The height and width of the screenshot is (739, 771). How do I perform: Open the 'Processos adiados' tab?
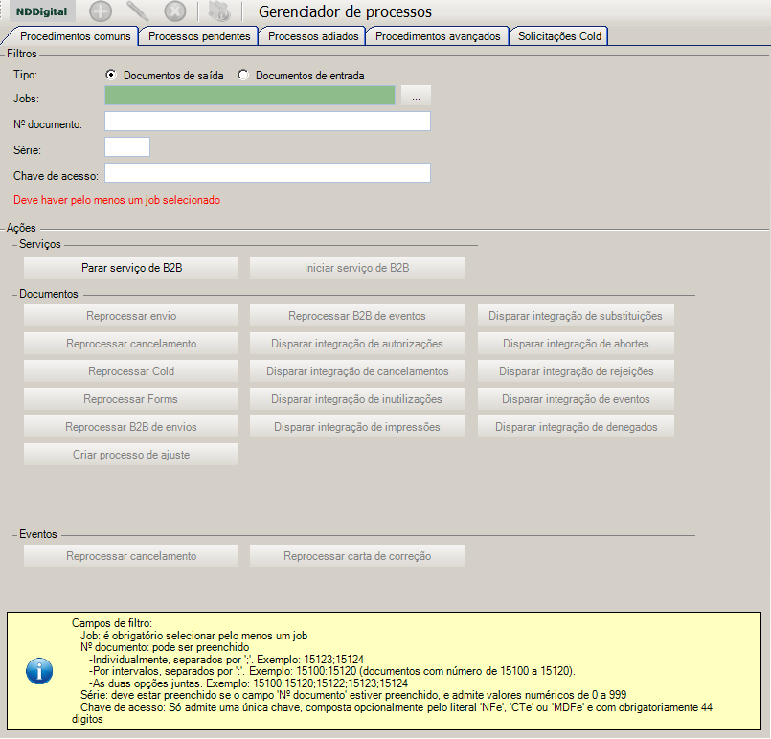(x=313, y=36)
